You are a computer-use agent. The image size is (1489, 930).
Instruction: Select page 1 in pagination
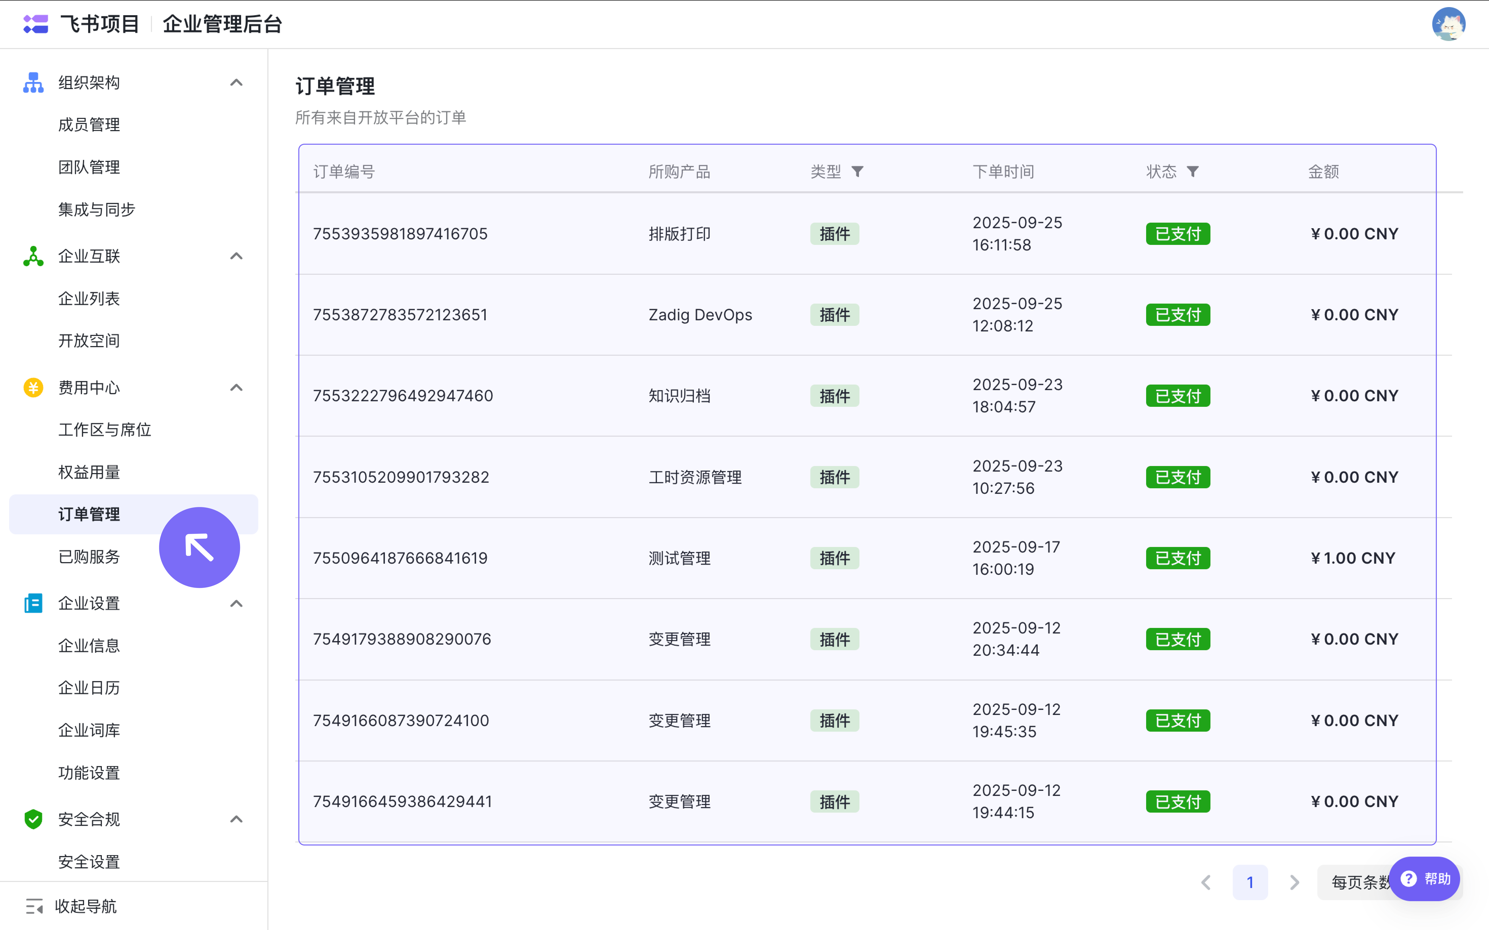point(1250,883)
